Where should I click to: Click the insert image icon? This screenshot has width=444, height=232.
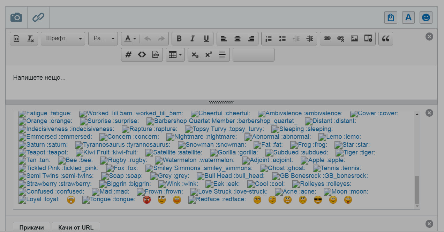[x=354, y=38]
